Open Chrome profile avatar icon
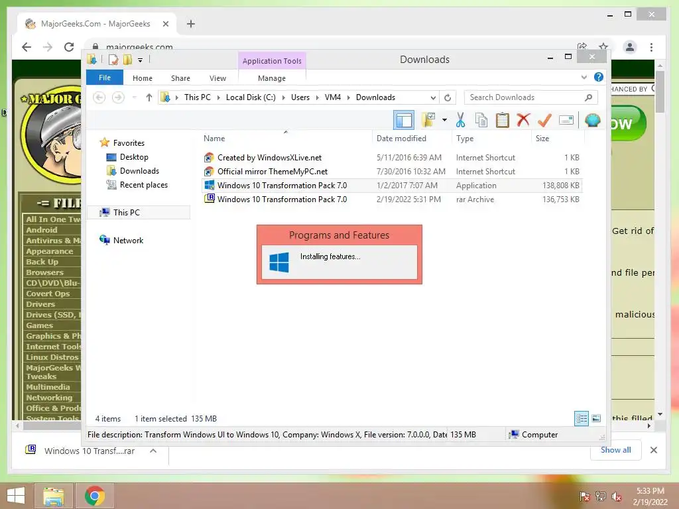Viewport: 679px width, 509px height. (630, 47)
